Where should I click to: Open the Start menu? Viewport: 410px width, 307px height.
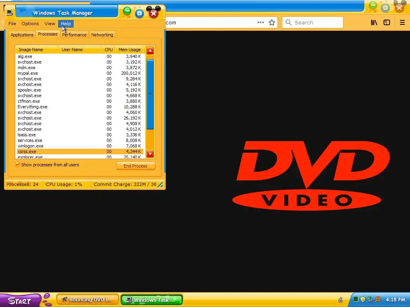pyautogui.click(x=20, y=300)
